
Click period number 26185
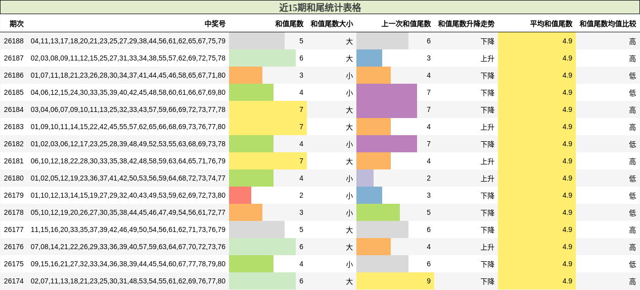click(x=14, y=92)
